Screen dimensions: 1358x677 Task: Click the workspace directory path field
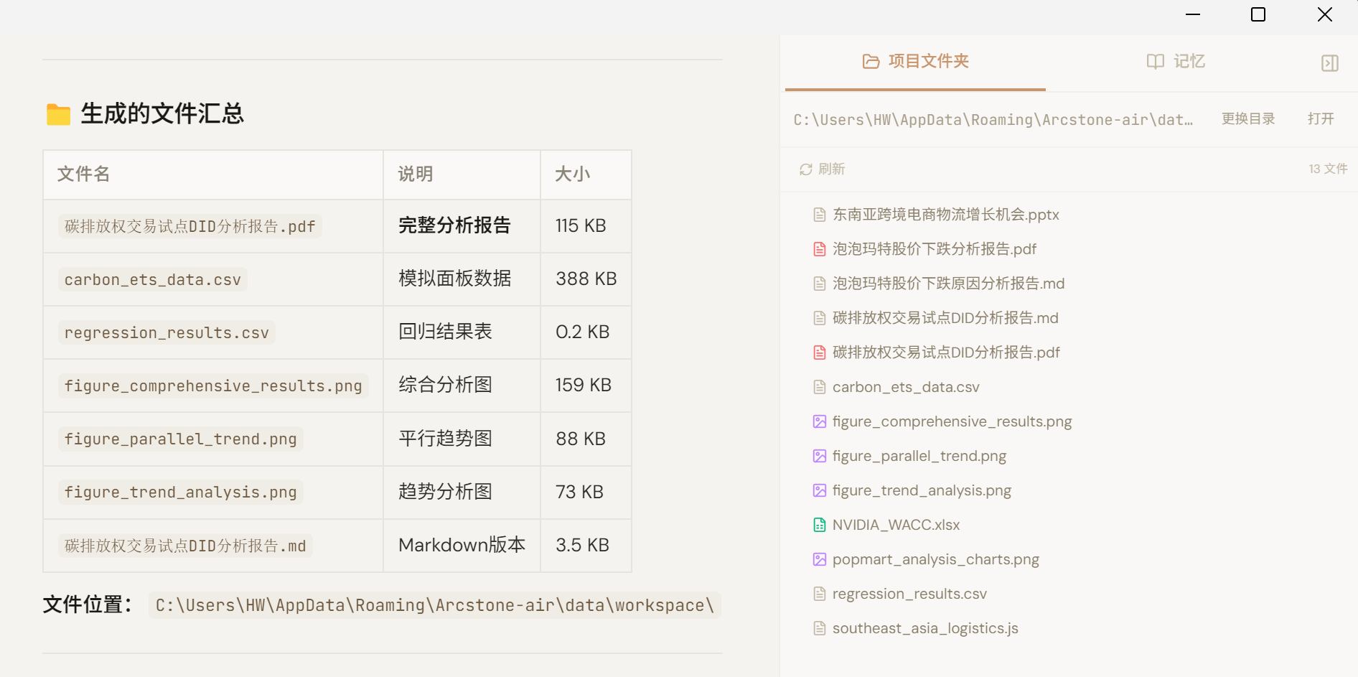click(x=993, y=120)
